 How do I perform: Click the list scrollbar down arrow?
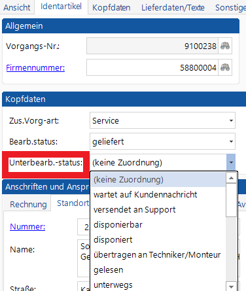coord(231,286)
